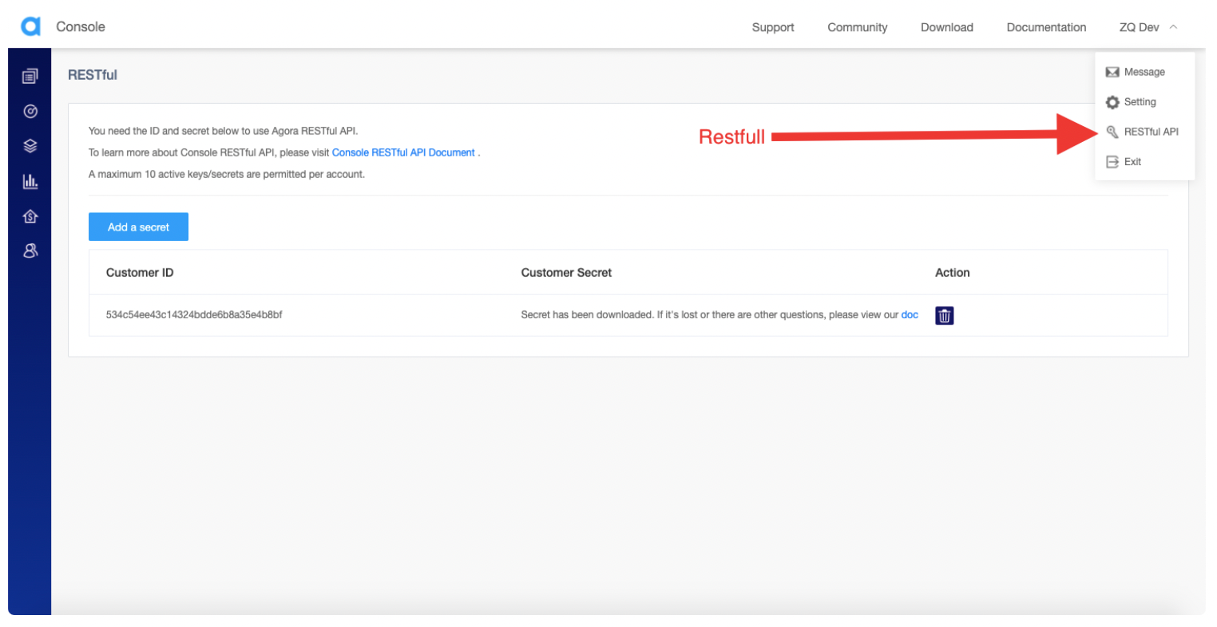This screenshot has height=627, width=1217.
Task: Select Customer ID 534c54ee43c14324bdde6b8a35e4b8bf
Action: coord(194,315)
